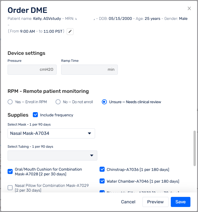Expand the Select Tubing dropdown
198x212 pixels.
pyautogui.click(x=52, y=156)
